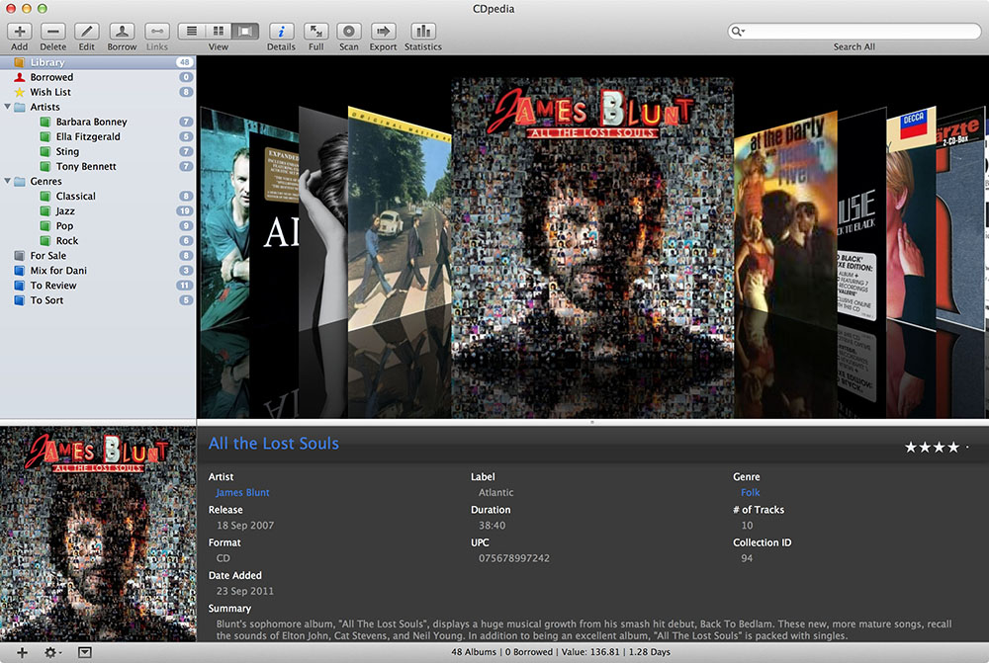The width and height of the screenshot is (989, 663).
Task: Click the Folk genre link
Action: [751, 493]
